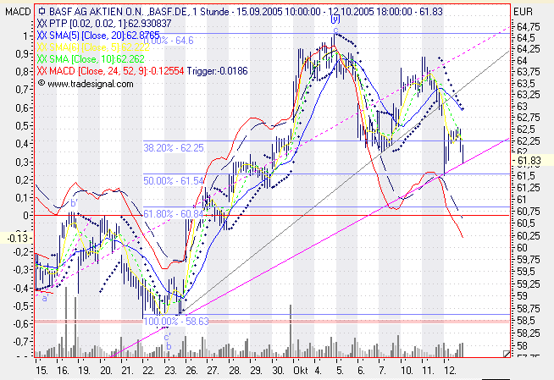The image size is (554, 380).
Task: Click the corner grip icon at chart bottom-right
Action: coord(507,354)
